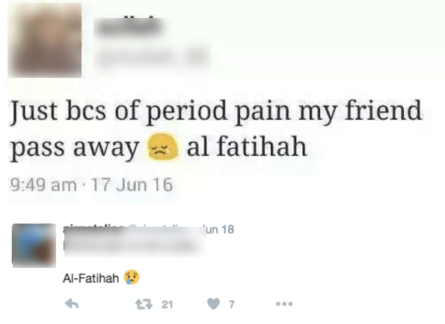Open the reply author's small avatar
The image size is (445, 324).
click(x=34, y=245)
